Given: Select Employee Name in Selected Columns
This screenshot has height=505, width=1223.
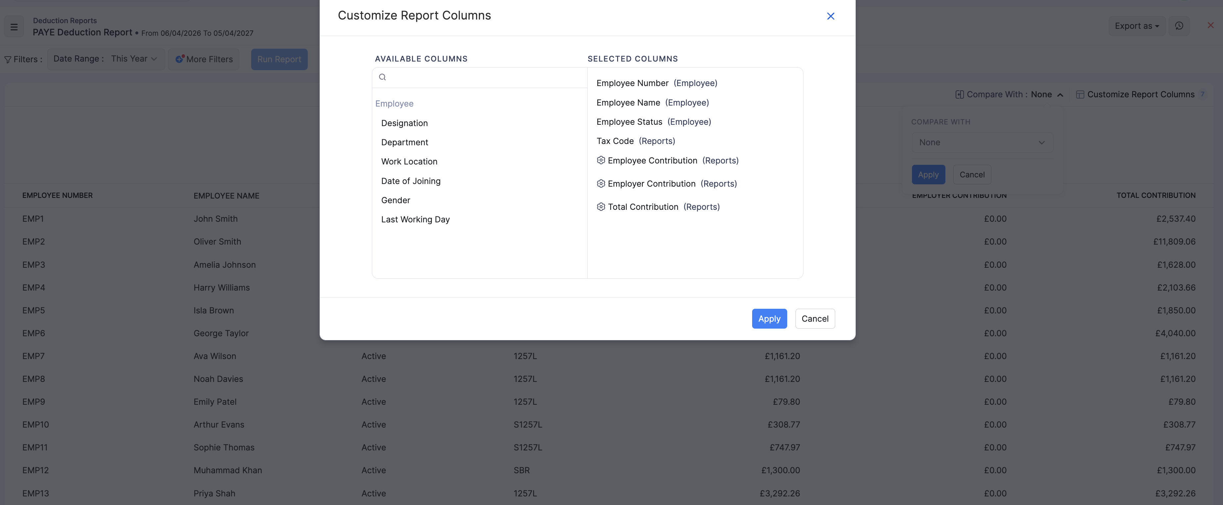Looking at the screenshot, I should coord(652,103).
